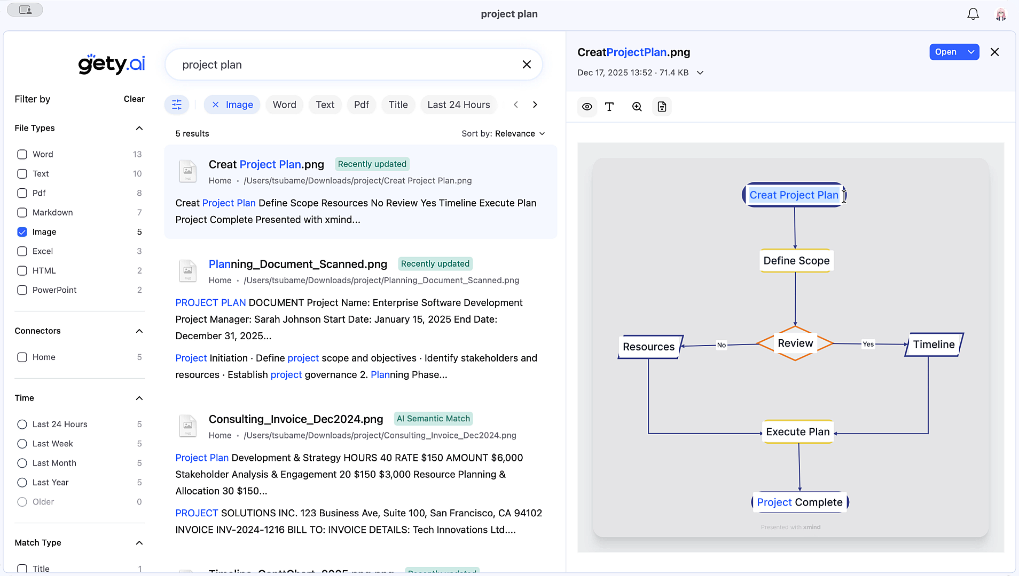The image size is (1019, 576).
Task: Select the Last 24 Hours filter chip
Action: pos(458,105)
